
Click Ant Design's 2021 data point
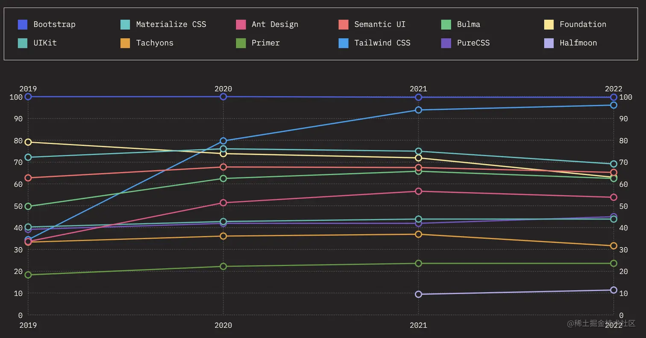pyautogui.click(x=418, y=191)
